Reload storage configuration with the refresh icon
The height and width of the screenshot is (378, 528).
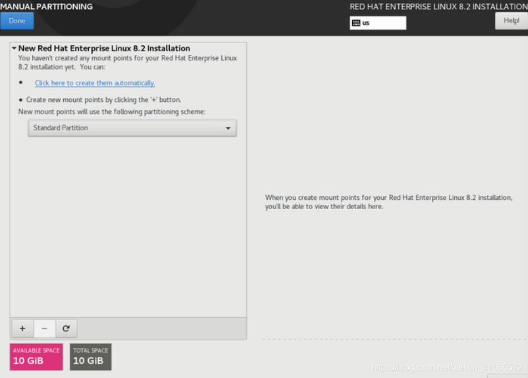pyautogui.click(x=66, y=329)
